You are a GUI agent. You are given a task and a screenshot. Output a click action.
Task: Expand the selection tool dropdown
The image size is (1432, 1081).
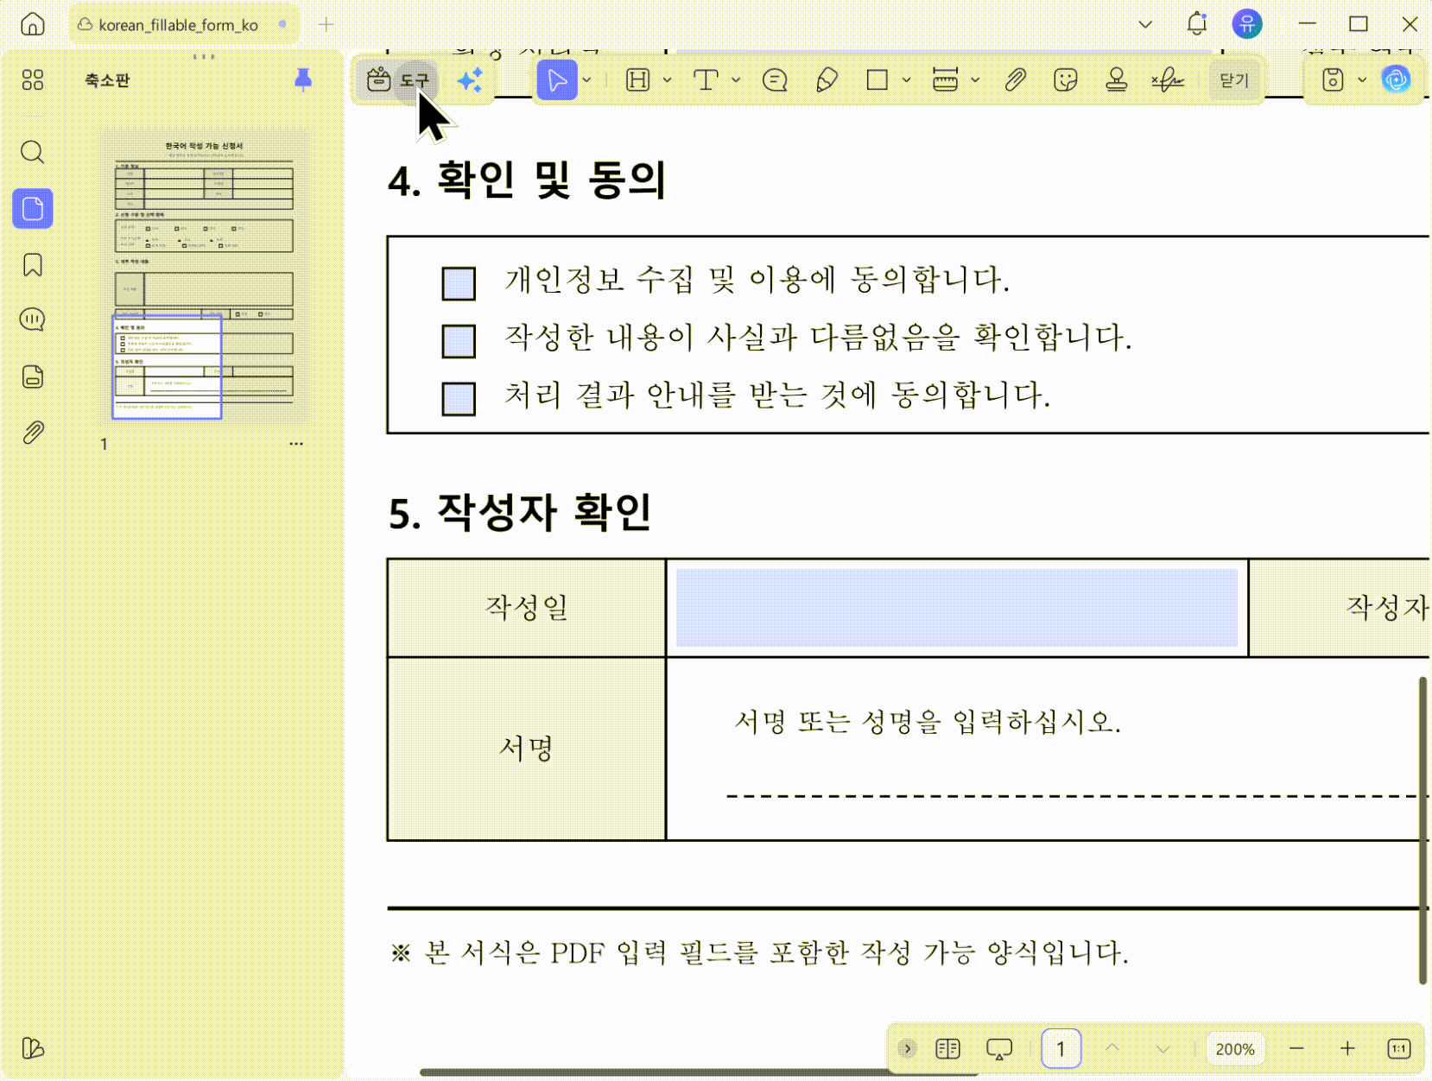pos(587,80)
